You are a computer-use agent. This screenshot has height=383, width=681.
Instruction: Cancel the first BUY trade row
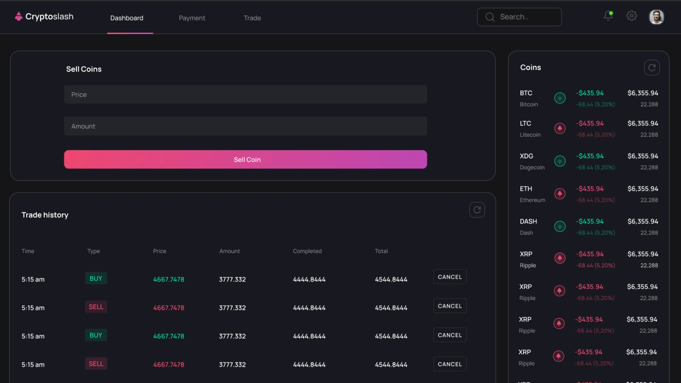[449, 277]
